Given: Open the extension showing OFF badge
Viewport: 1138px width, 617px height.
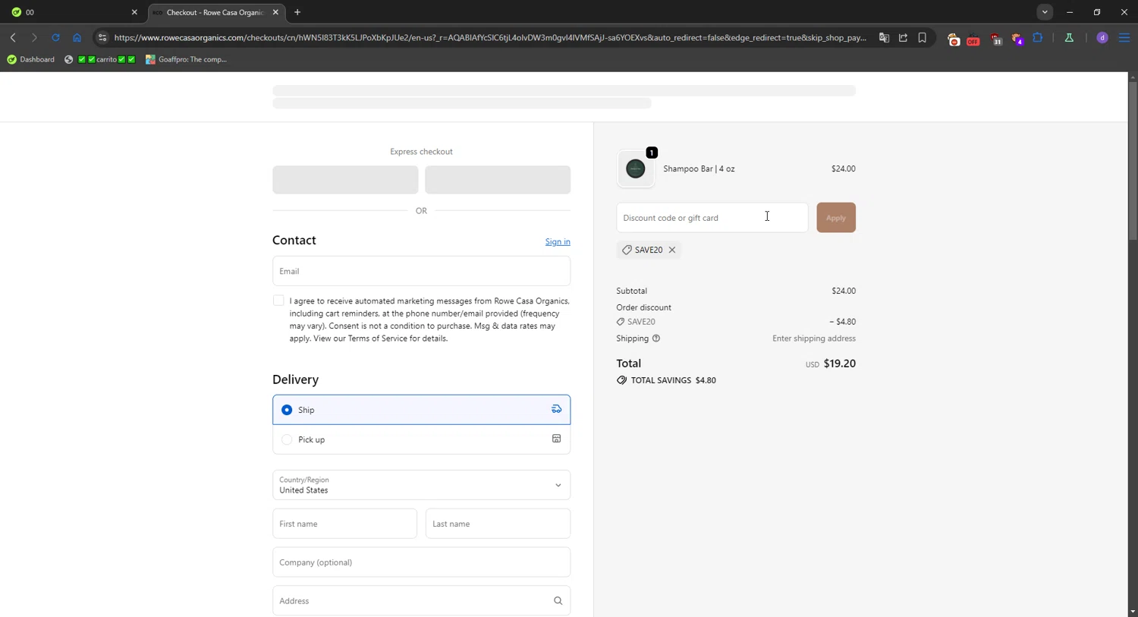Looking at the screenshot, I should (973, 39).
